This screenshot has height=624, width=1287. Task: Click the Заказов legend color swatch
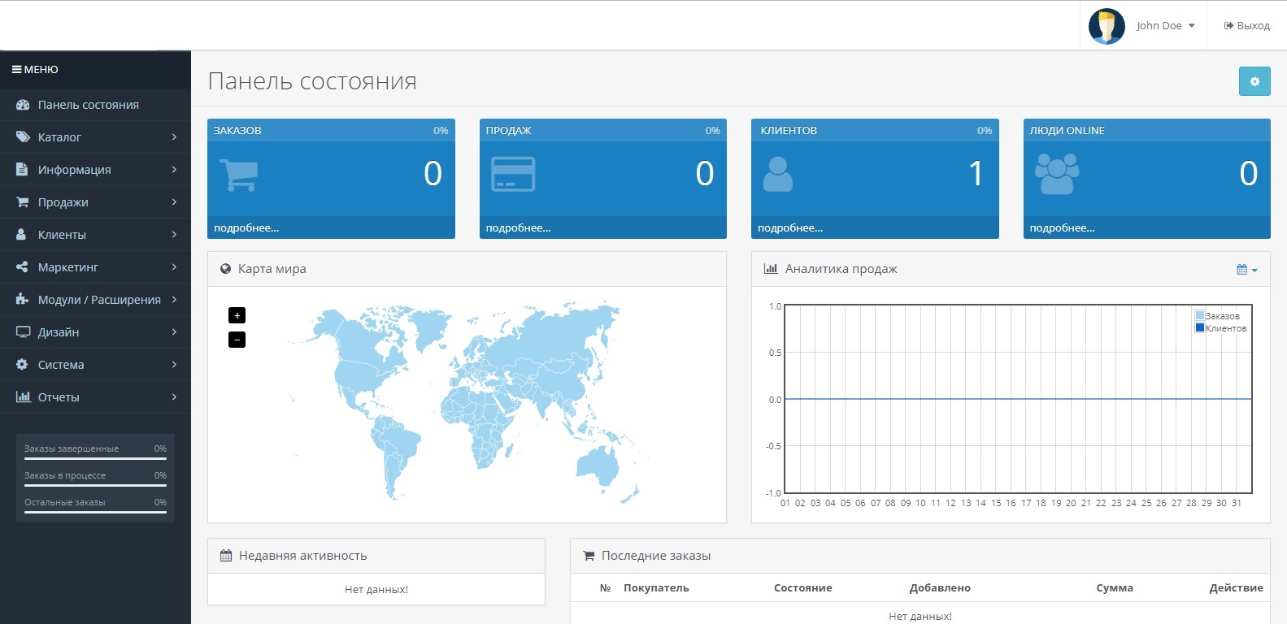(1199, 316)
